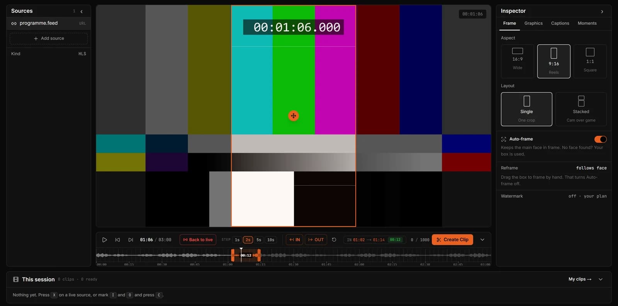The height and width of the screenshot is (306, 618).
Task: Choose 9:16 Reels aspect
Action: point(554,61)
